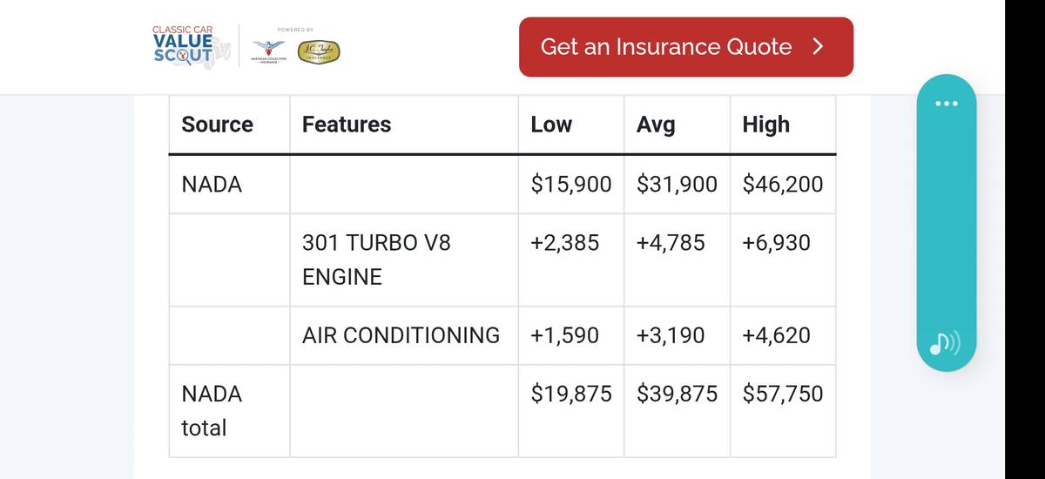Select the Source column header
1045x479 pixels.
217,125
